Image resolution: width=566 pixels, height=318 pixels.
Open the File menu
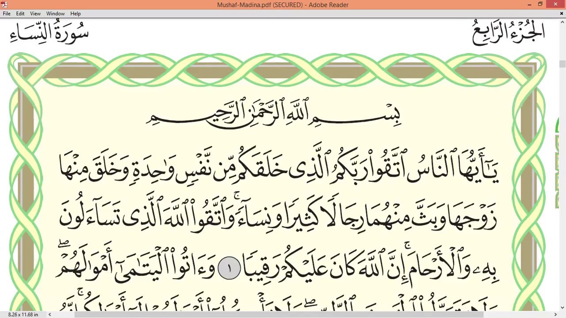[7, 14]
